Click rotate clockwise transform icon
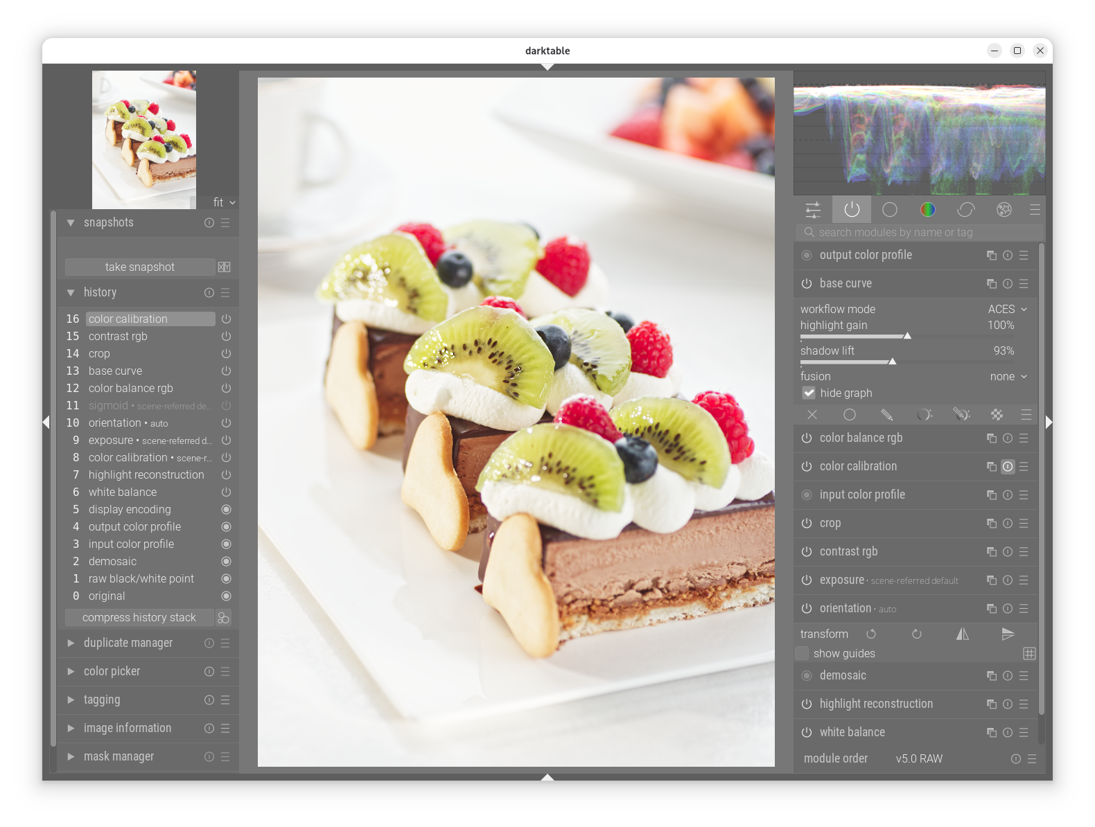Image resolution: width=1095 pixels, height=827 pixels. pyautogui.click(x=917, y=634)
